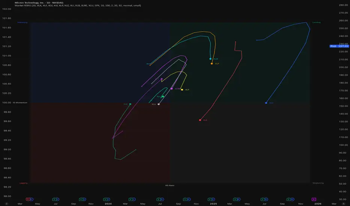Select the cyan XLB end-point dot
This screenshot has width=350, height=206.
[210, 59]
